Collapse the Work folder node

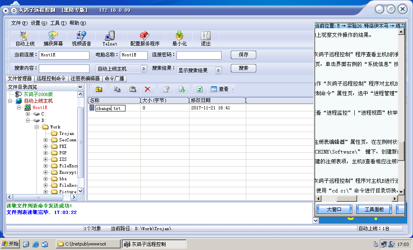[36, 127]
